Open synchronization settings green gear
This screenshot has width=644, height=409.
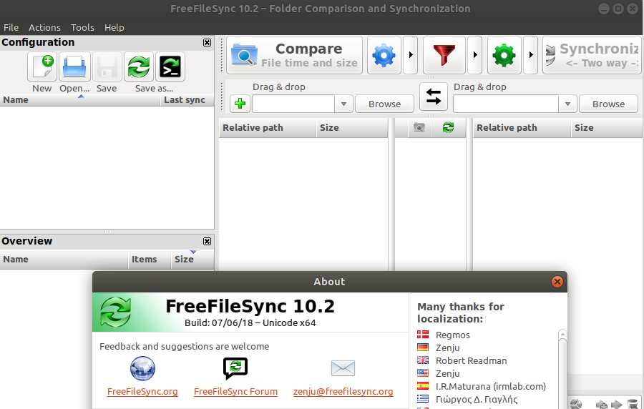(504, 56)
